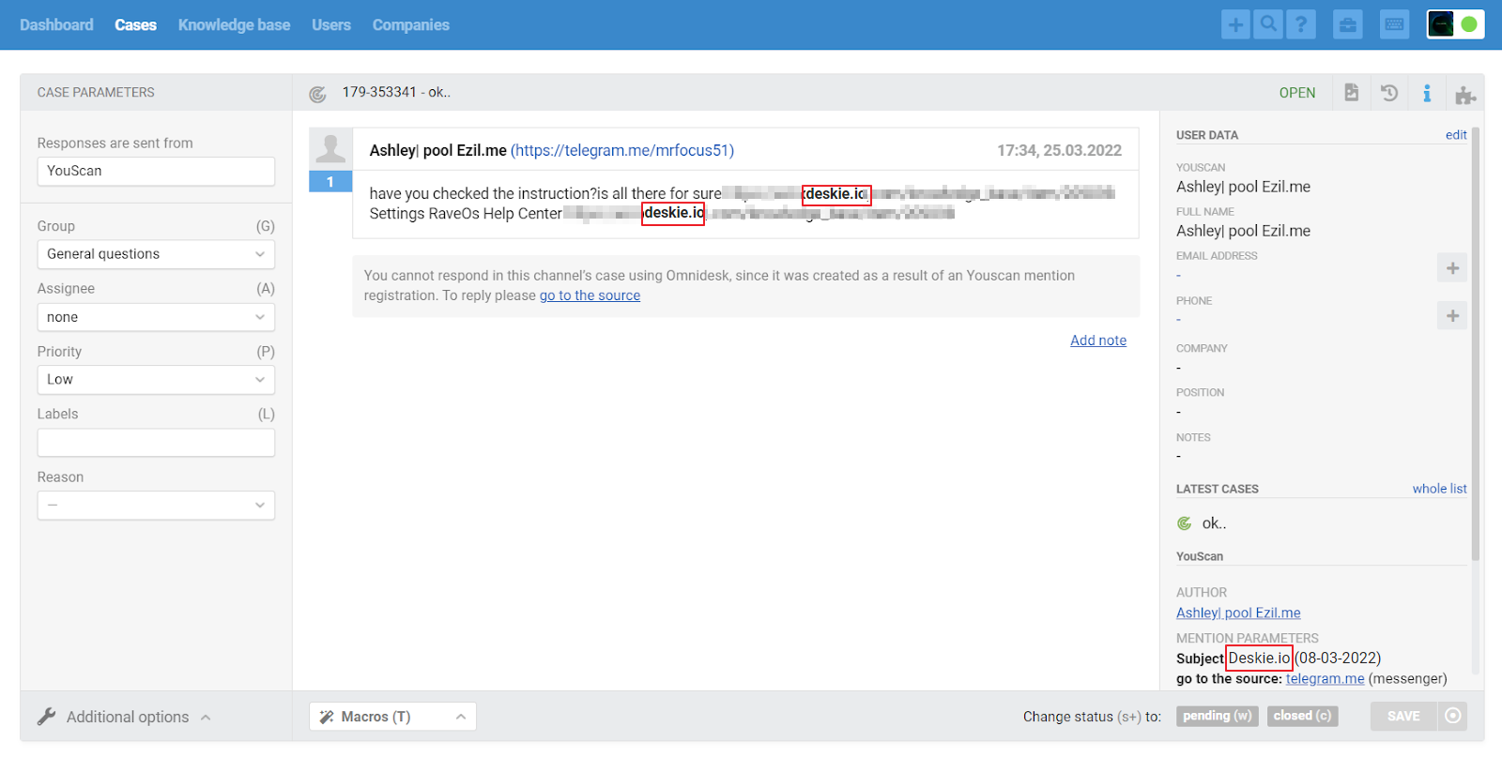The height and width of the screenshot is (757, 1502).
Task: Click the YouScan icon beside the 'ok..' latest case
Action: click(x=1185, y=523)
